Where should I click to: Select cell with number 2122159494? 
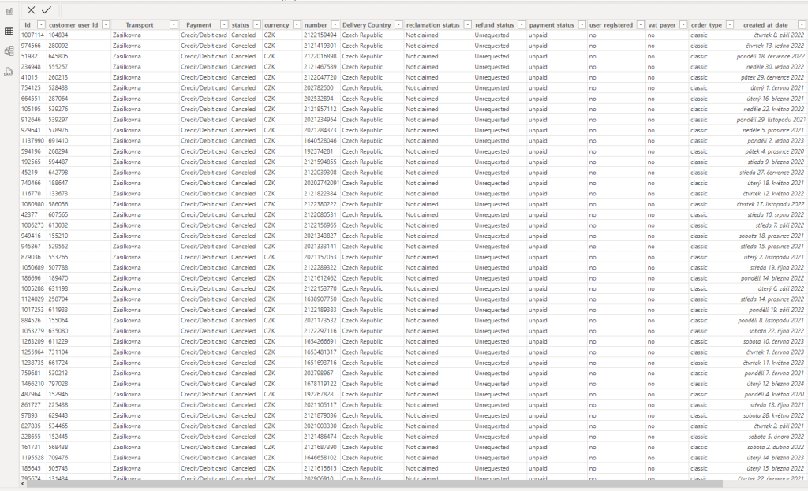click(320, 35)
